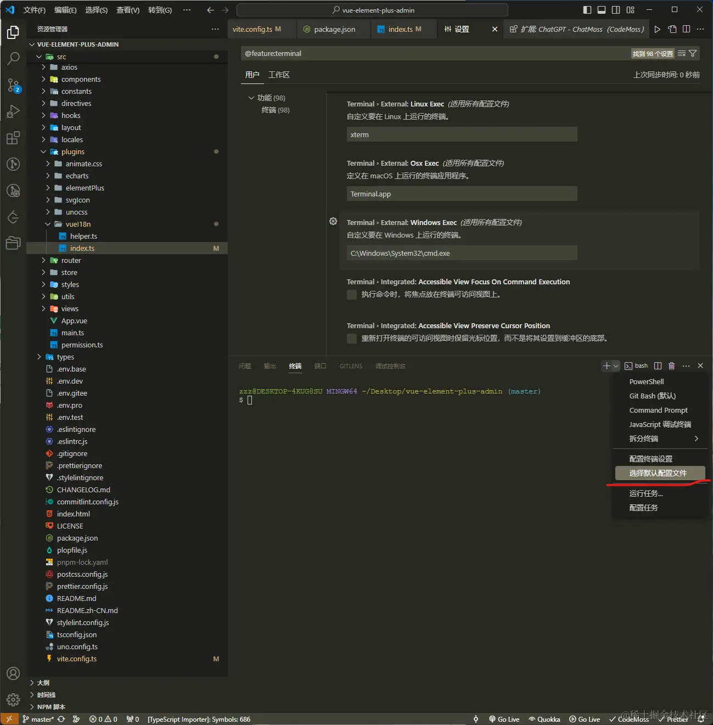713x725 pixels.
Task: Switch to the 调试控制台 panel tab
Action: click(390, 366)
